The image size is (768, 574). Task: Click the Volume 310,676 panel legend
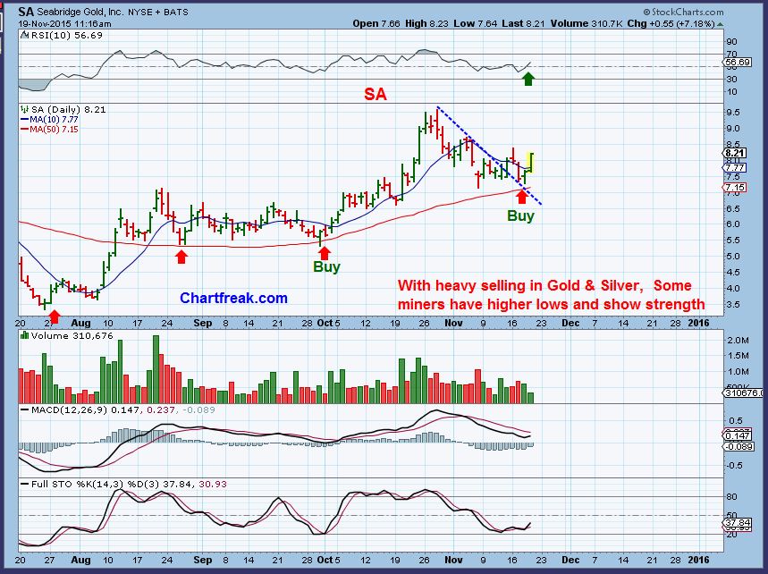tap(72, 336)
